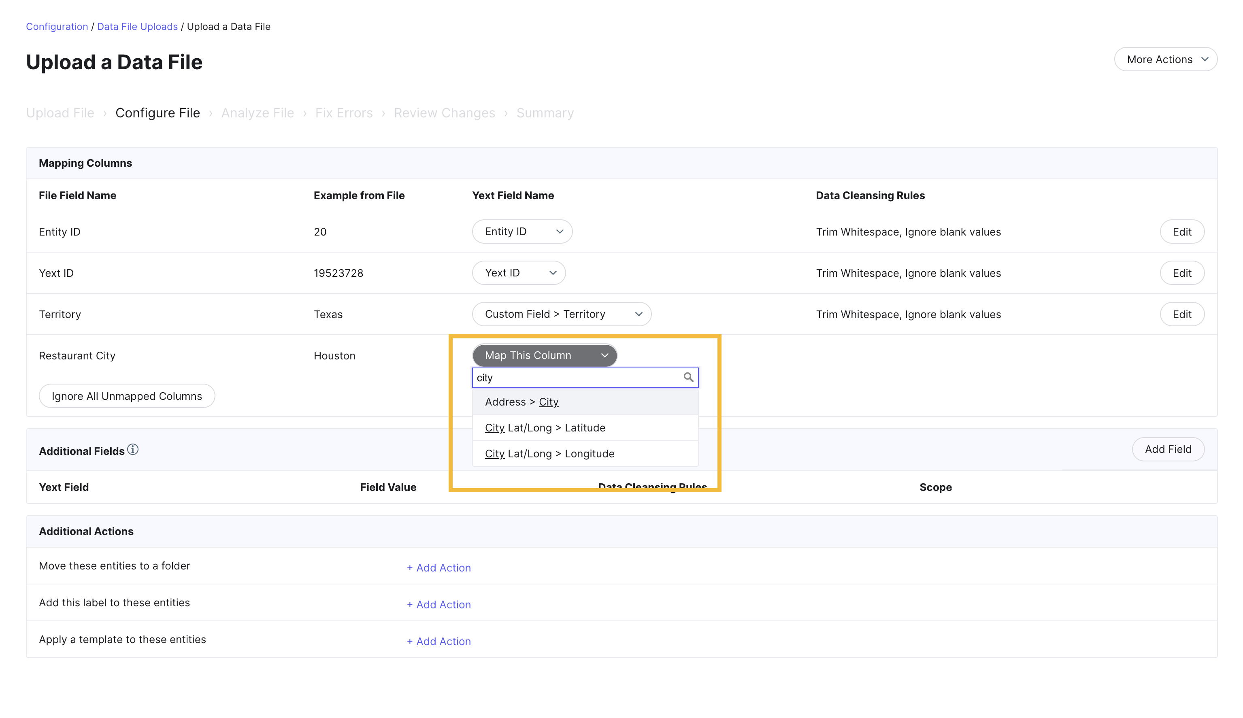Click the Yext Field Name column header
1243x718 pixels.
coord(513,196)
